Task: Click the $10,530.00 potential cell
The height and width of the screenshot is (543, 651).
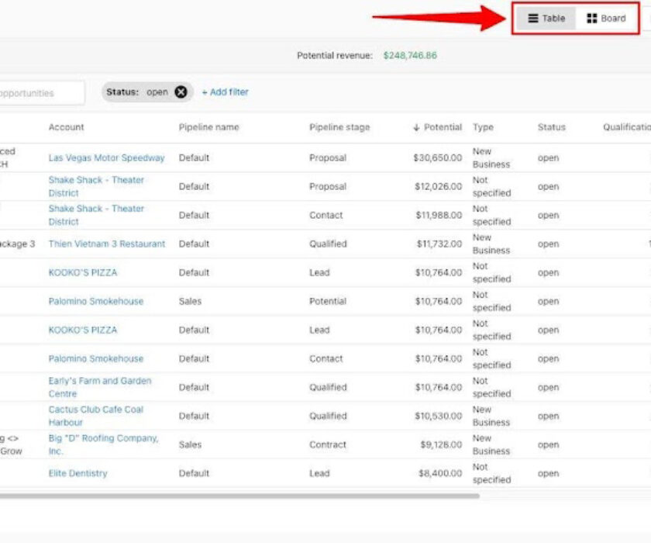Action: [438, 416]
